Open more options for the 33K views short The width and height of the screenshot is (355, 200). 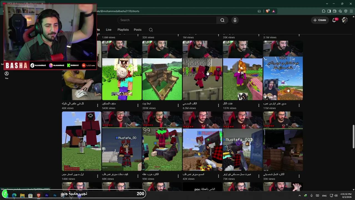299,176
